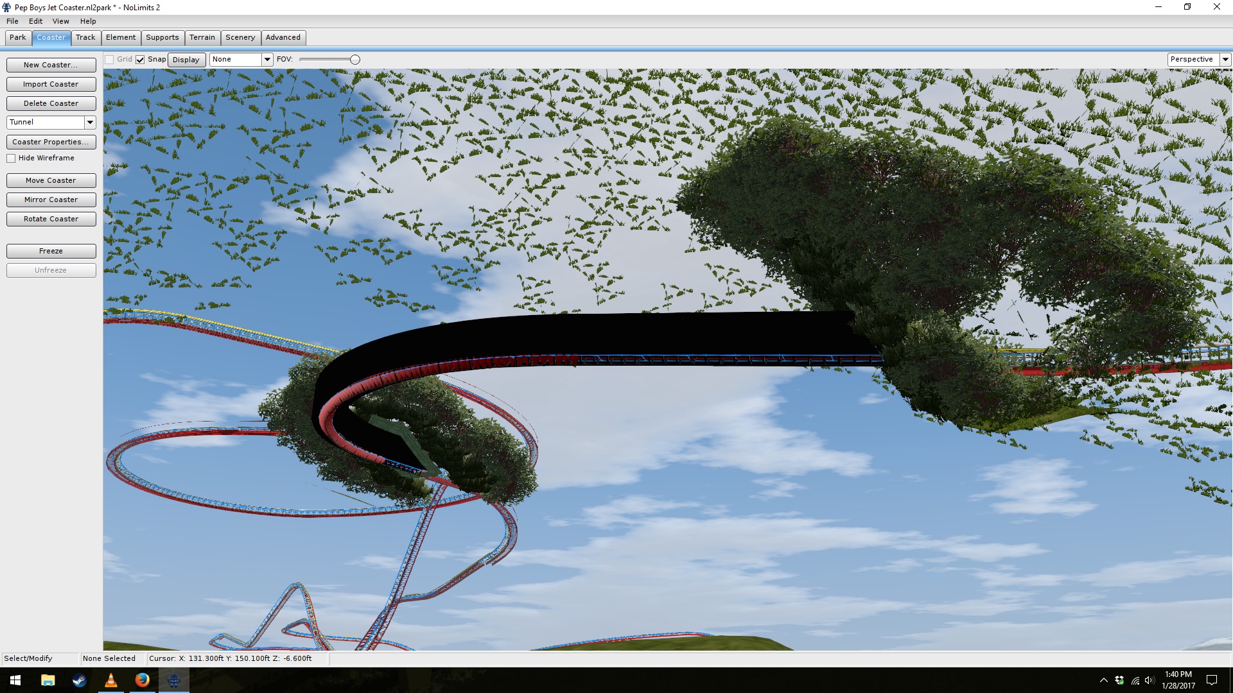
Task: Expand the None display dropdown
Action: pyautogui.click(x=267, y=60)
